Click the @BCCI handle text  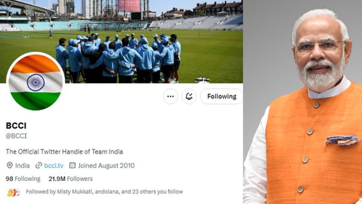pos(16,136)
